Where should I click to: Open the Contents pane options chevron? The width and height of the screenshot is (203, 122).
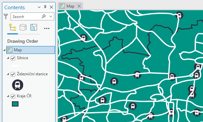pyautogui.click(x=39, y=7)
